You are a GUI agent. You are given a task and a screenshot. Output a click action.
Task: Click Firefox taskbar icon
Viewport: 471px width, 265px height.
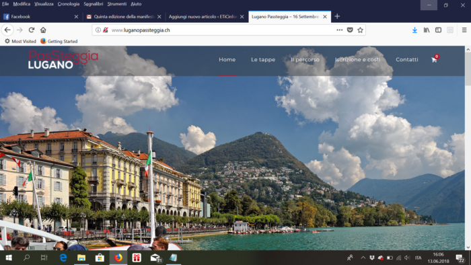(x=118, y=258)
